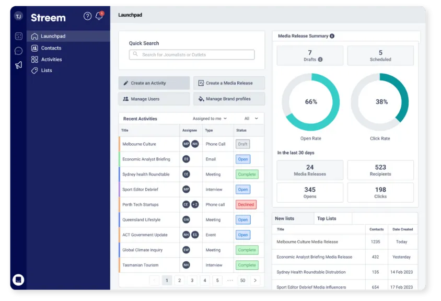Expand the Assigned to me dropdown
441x301 pixels.
pyautogui.click(x=210, y=119)
